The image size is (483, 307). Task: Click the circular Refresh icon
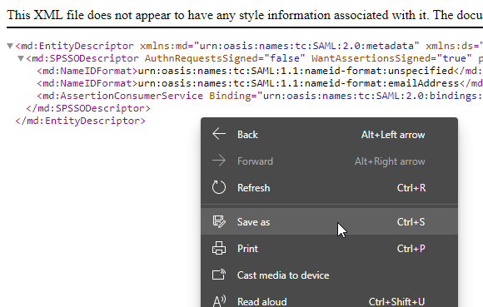(x=219, y=187)
